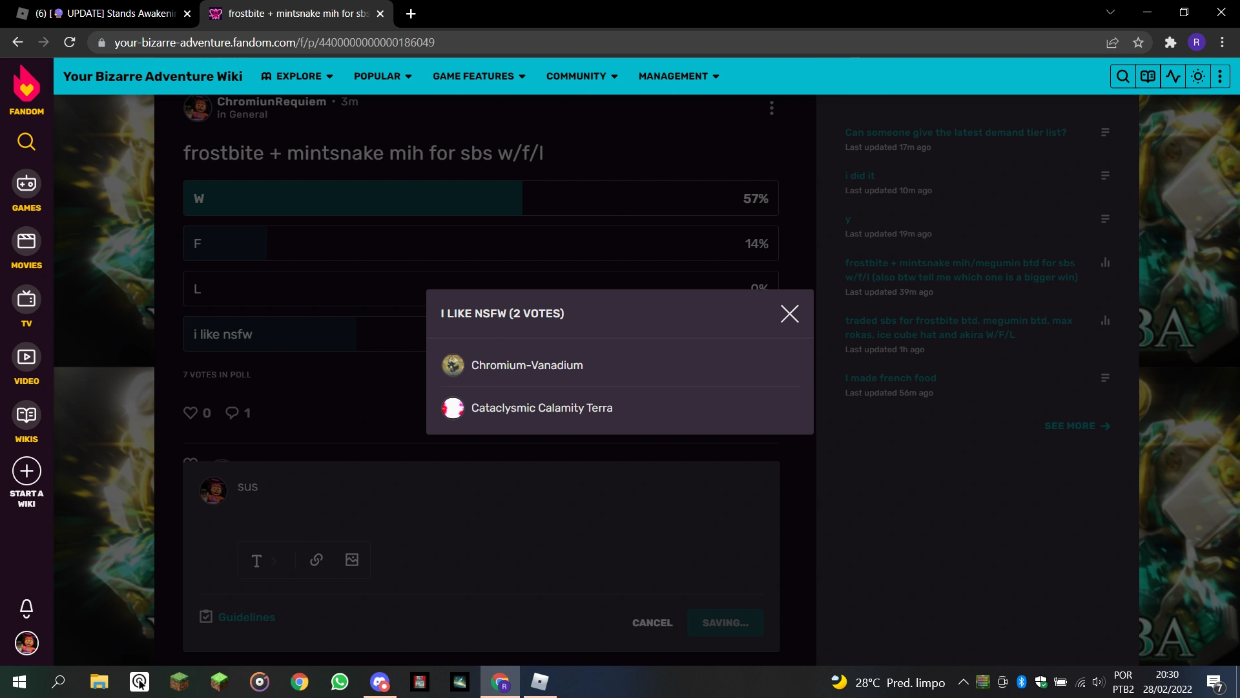Switch to the Stands Awakening browser tab

click(x=103, y=14)
